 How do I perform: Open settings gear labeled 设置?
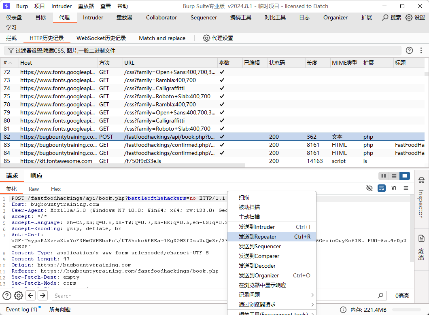pyautogui.click(x=409, y=17)
